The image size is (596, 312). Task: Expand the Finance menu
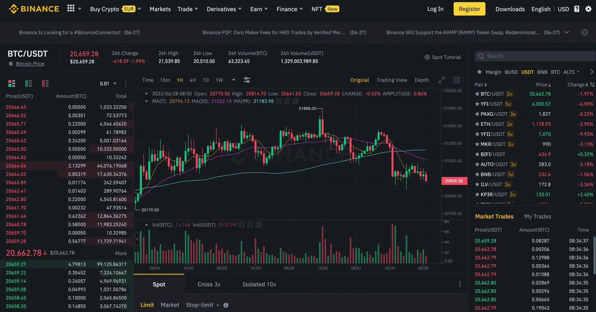(289, 9)
